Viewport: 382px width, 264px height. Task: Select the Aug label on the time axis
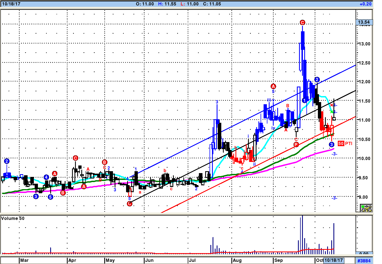[x=237, y=260]
